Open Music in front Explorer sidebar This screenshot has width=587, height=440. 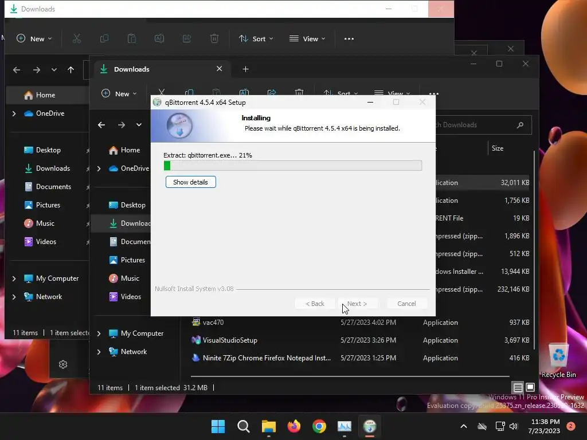[130, 278]
